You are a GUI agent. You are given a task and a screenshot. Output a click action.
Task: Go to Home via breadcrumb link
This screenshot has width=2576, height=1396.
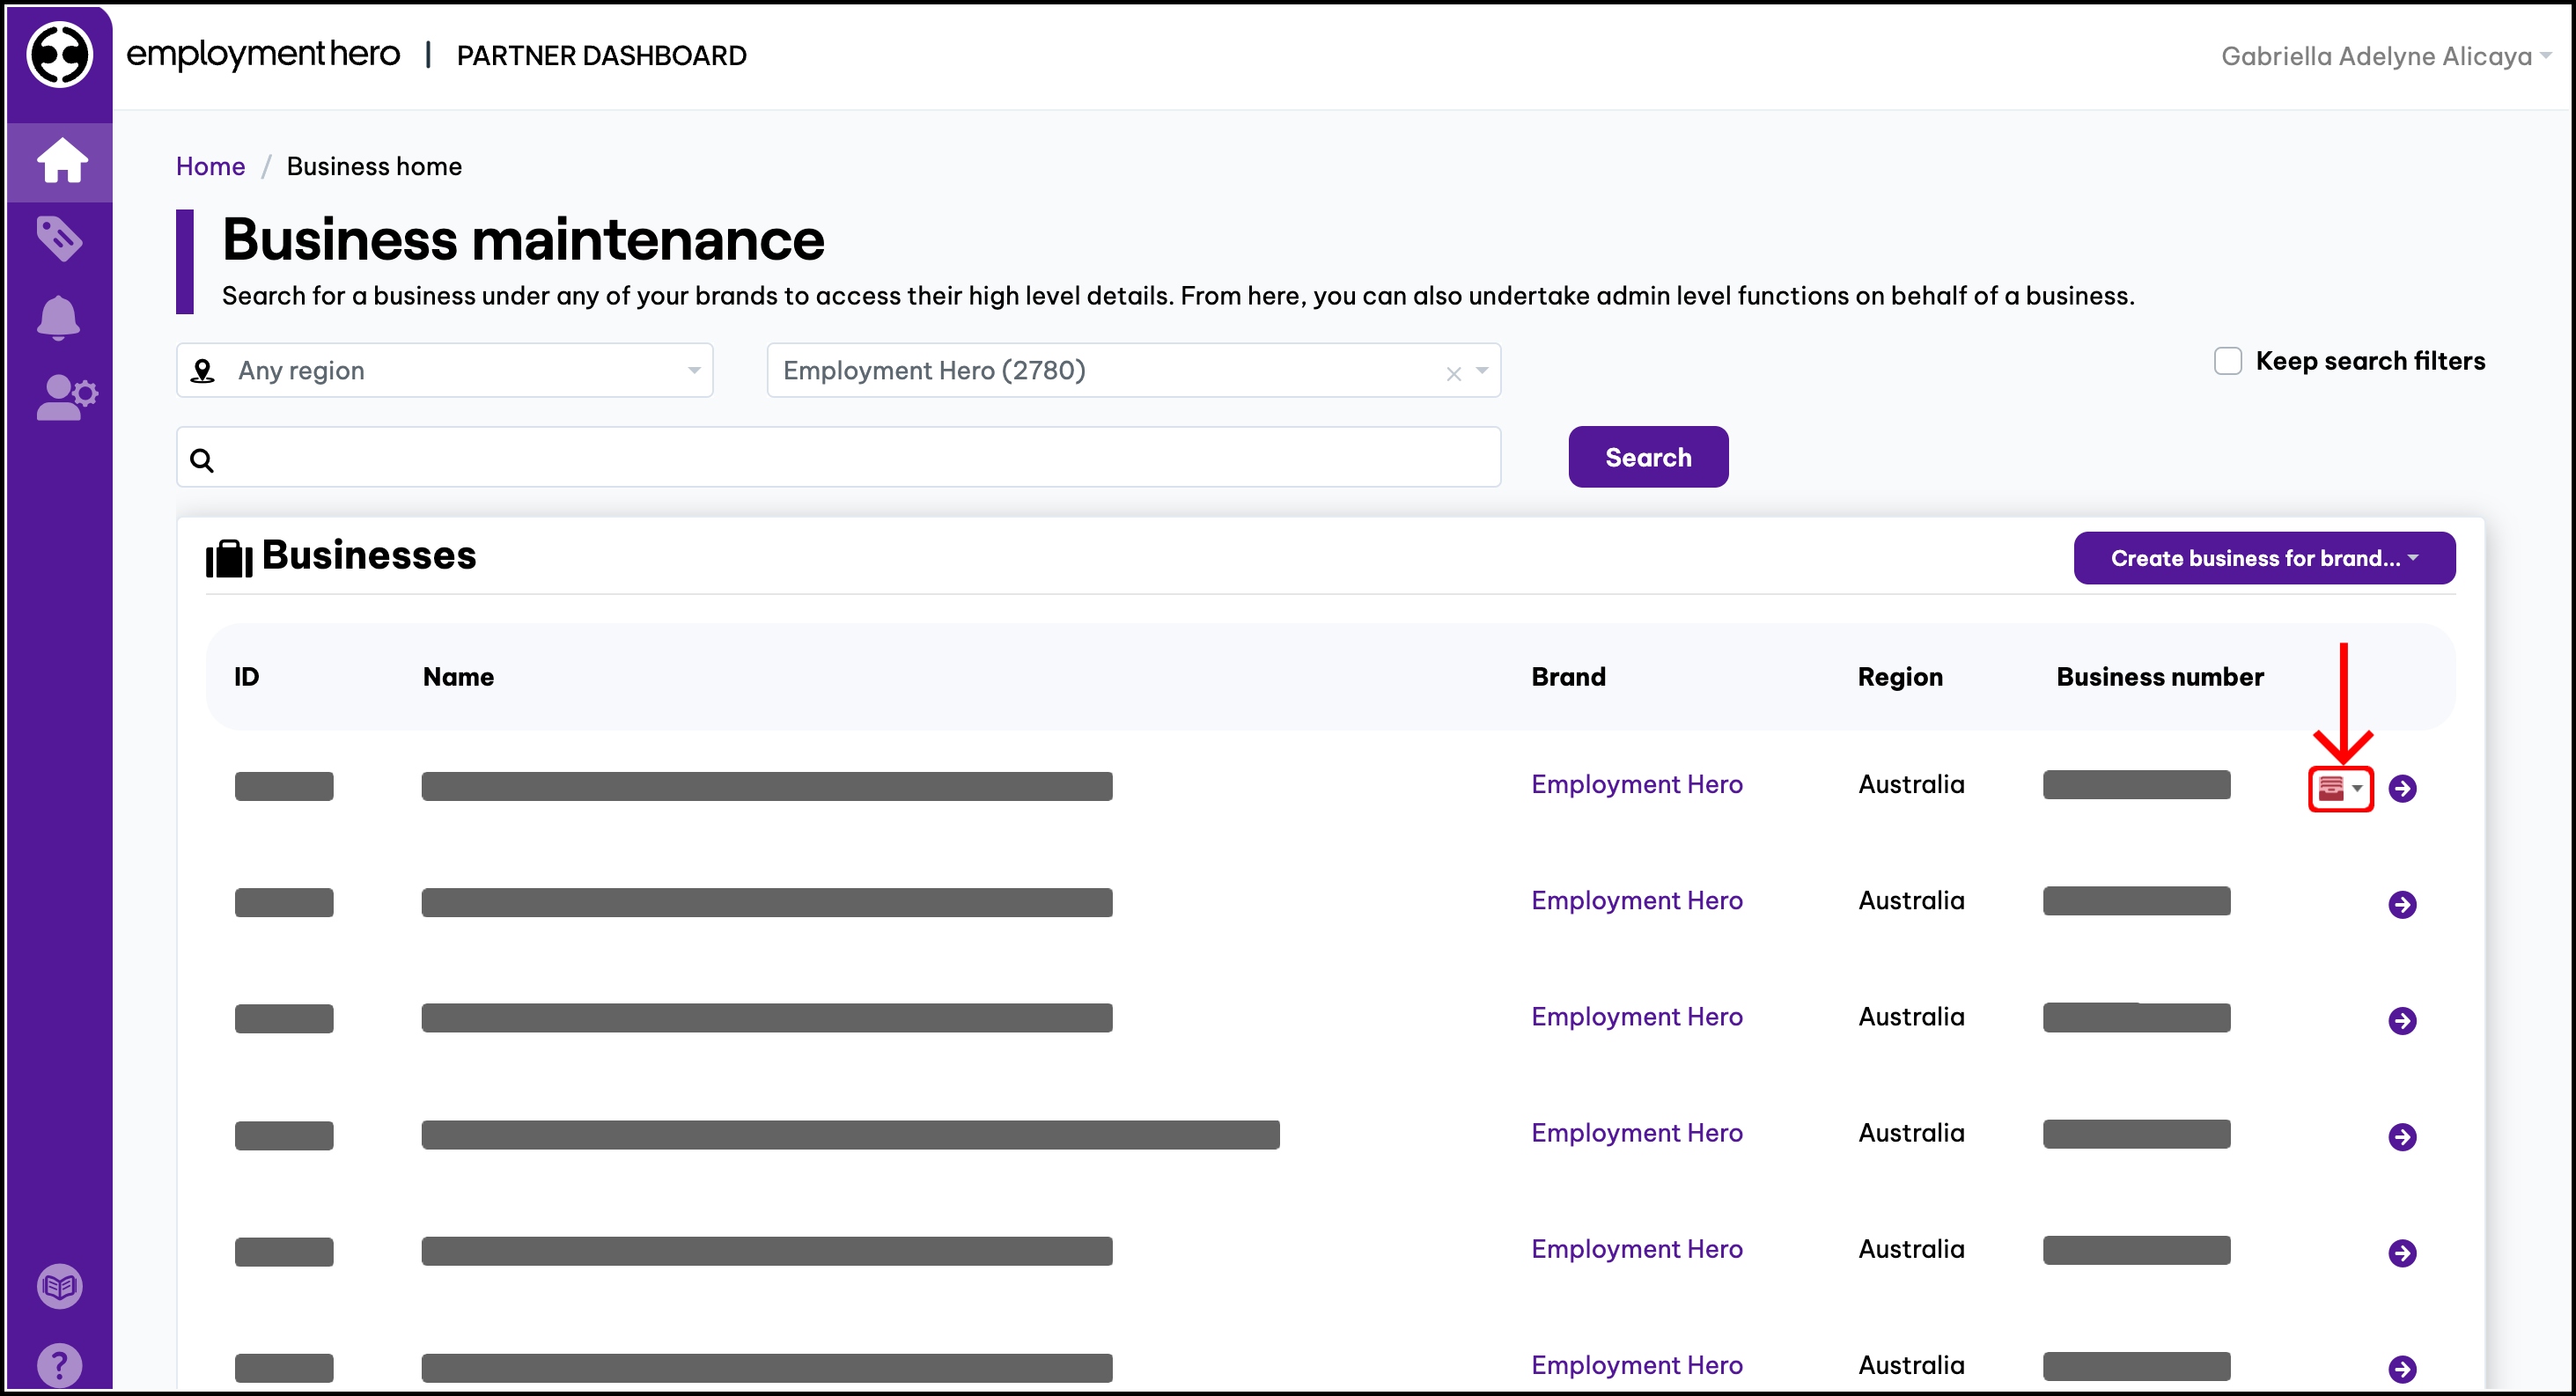[210, 166]
